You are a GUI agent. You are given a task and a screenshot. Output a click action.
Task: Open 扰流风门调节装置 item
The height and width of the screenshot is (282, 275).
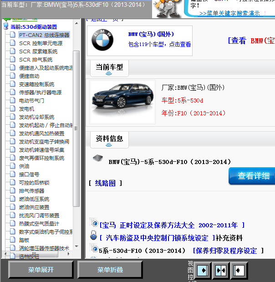point(39,215)
